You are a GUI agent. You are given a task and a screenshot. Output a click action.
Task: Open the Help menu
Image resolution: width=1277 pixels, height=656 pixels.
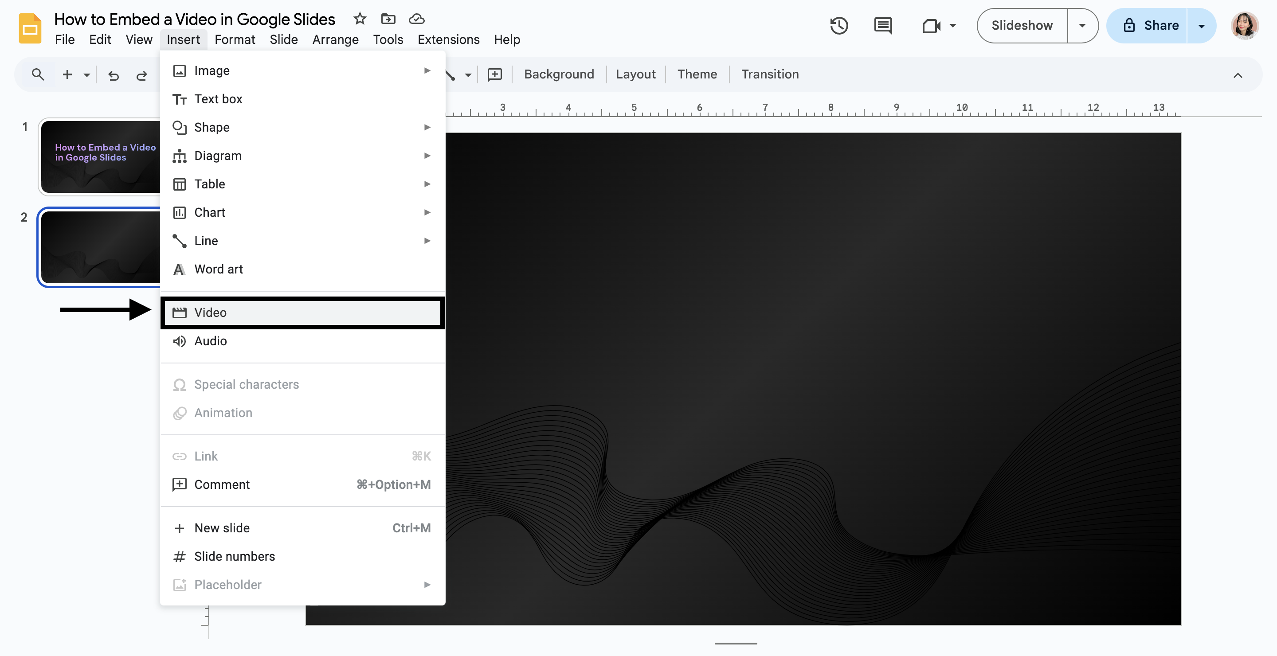click(x=507, y=39)
